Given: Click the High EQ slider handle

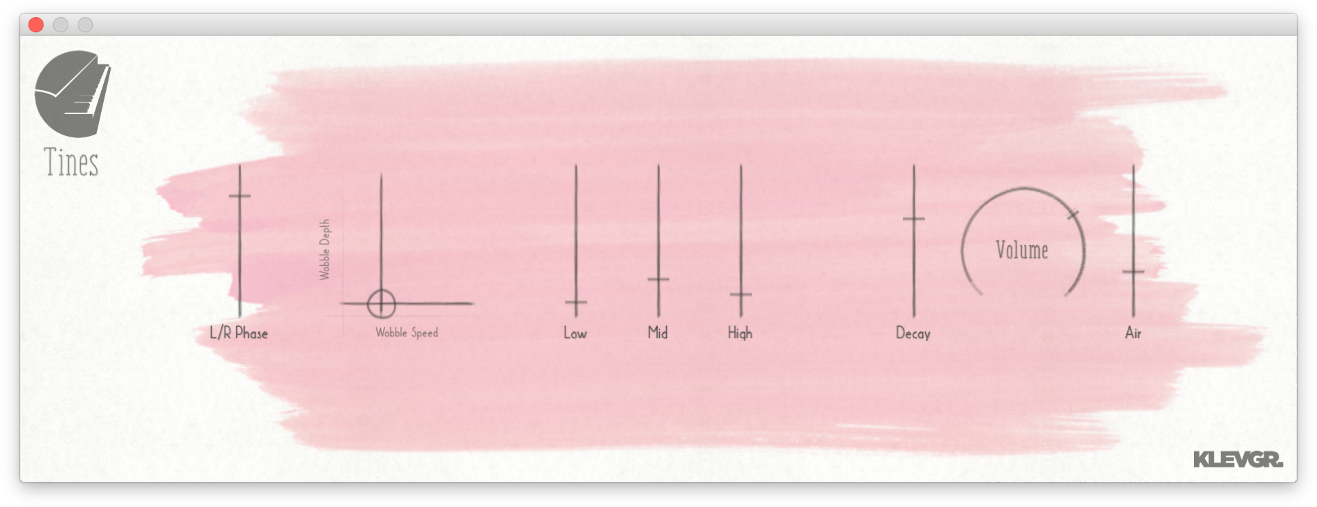Looking at the screenshot, I should [740, 294].
